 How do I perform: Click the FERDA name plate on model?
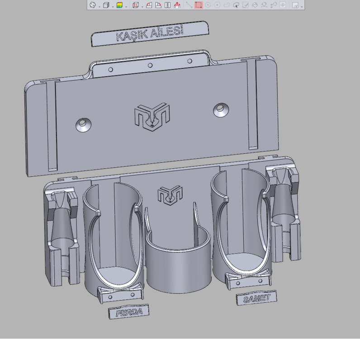[129, 312]
